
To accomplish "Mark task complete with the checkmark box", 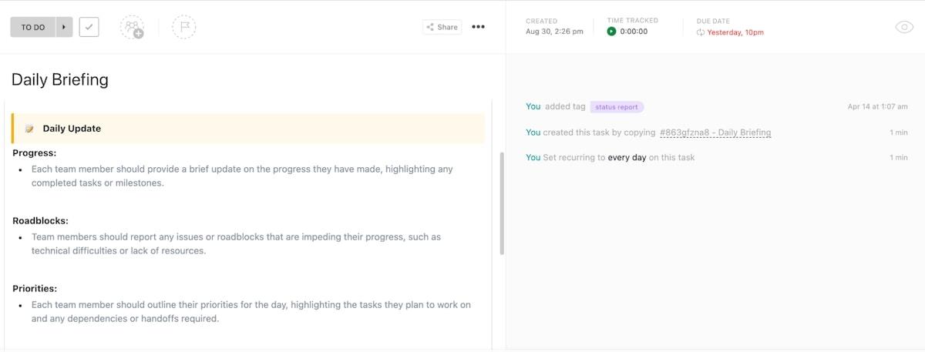I will tap(89, 27).
